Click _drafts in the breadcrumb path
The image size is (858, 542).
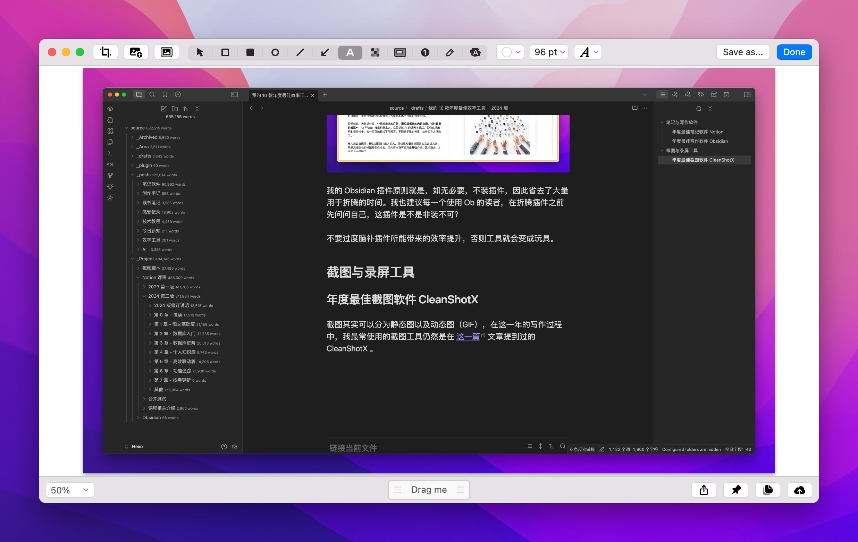point(416,108)
